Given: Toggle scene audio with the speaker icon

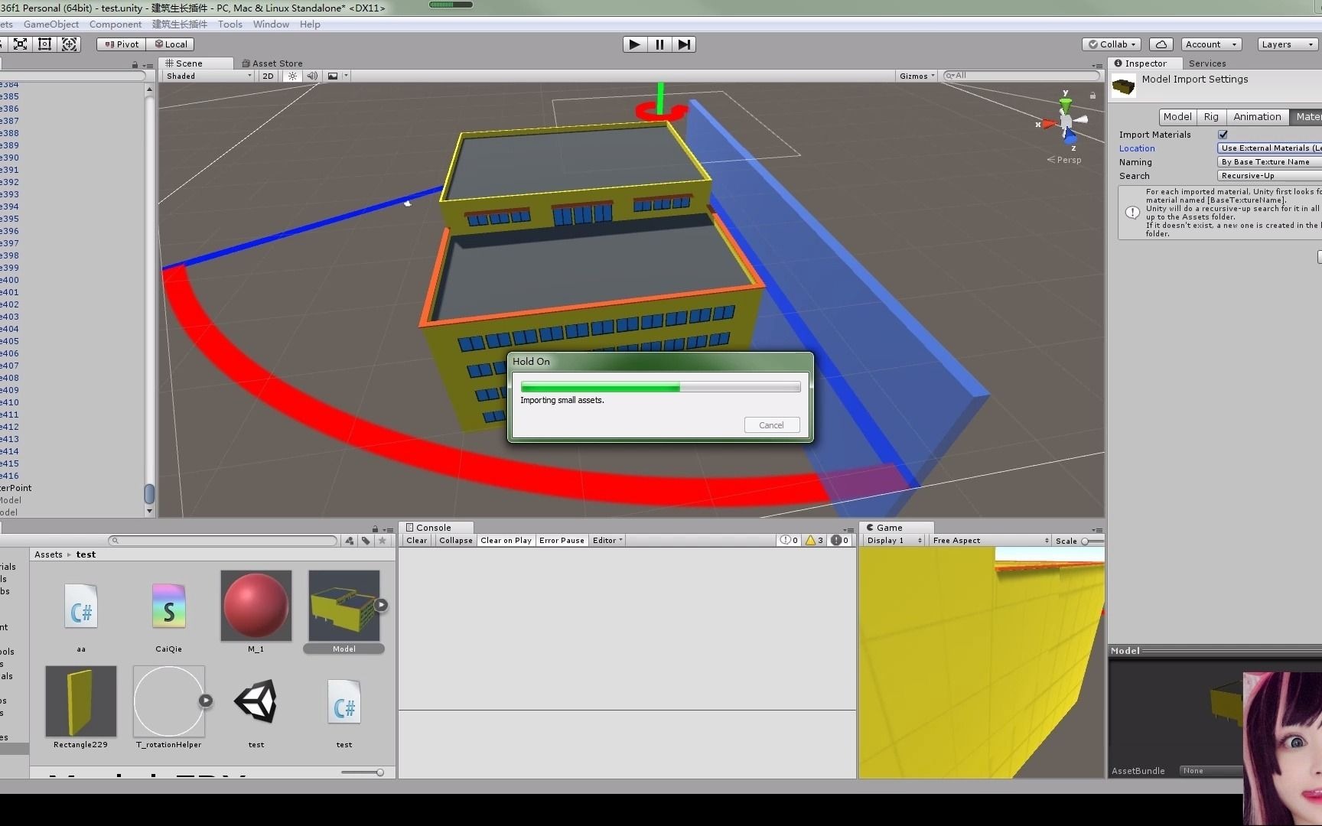Looking at the screenshot, I should [x=312, y=76].
